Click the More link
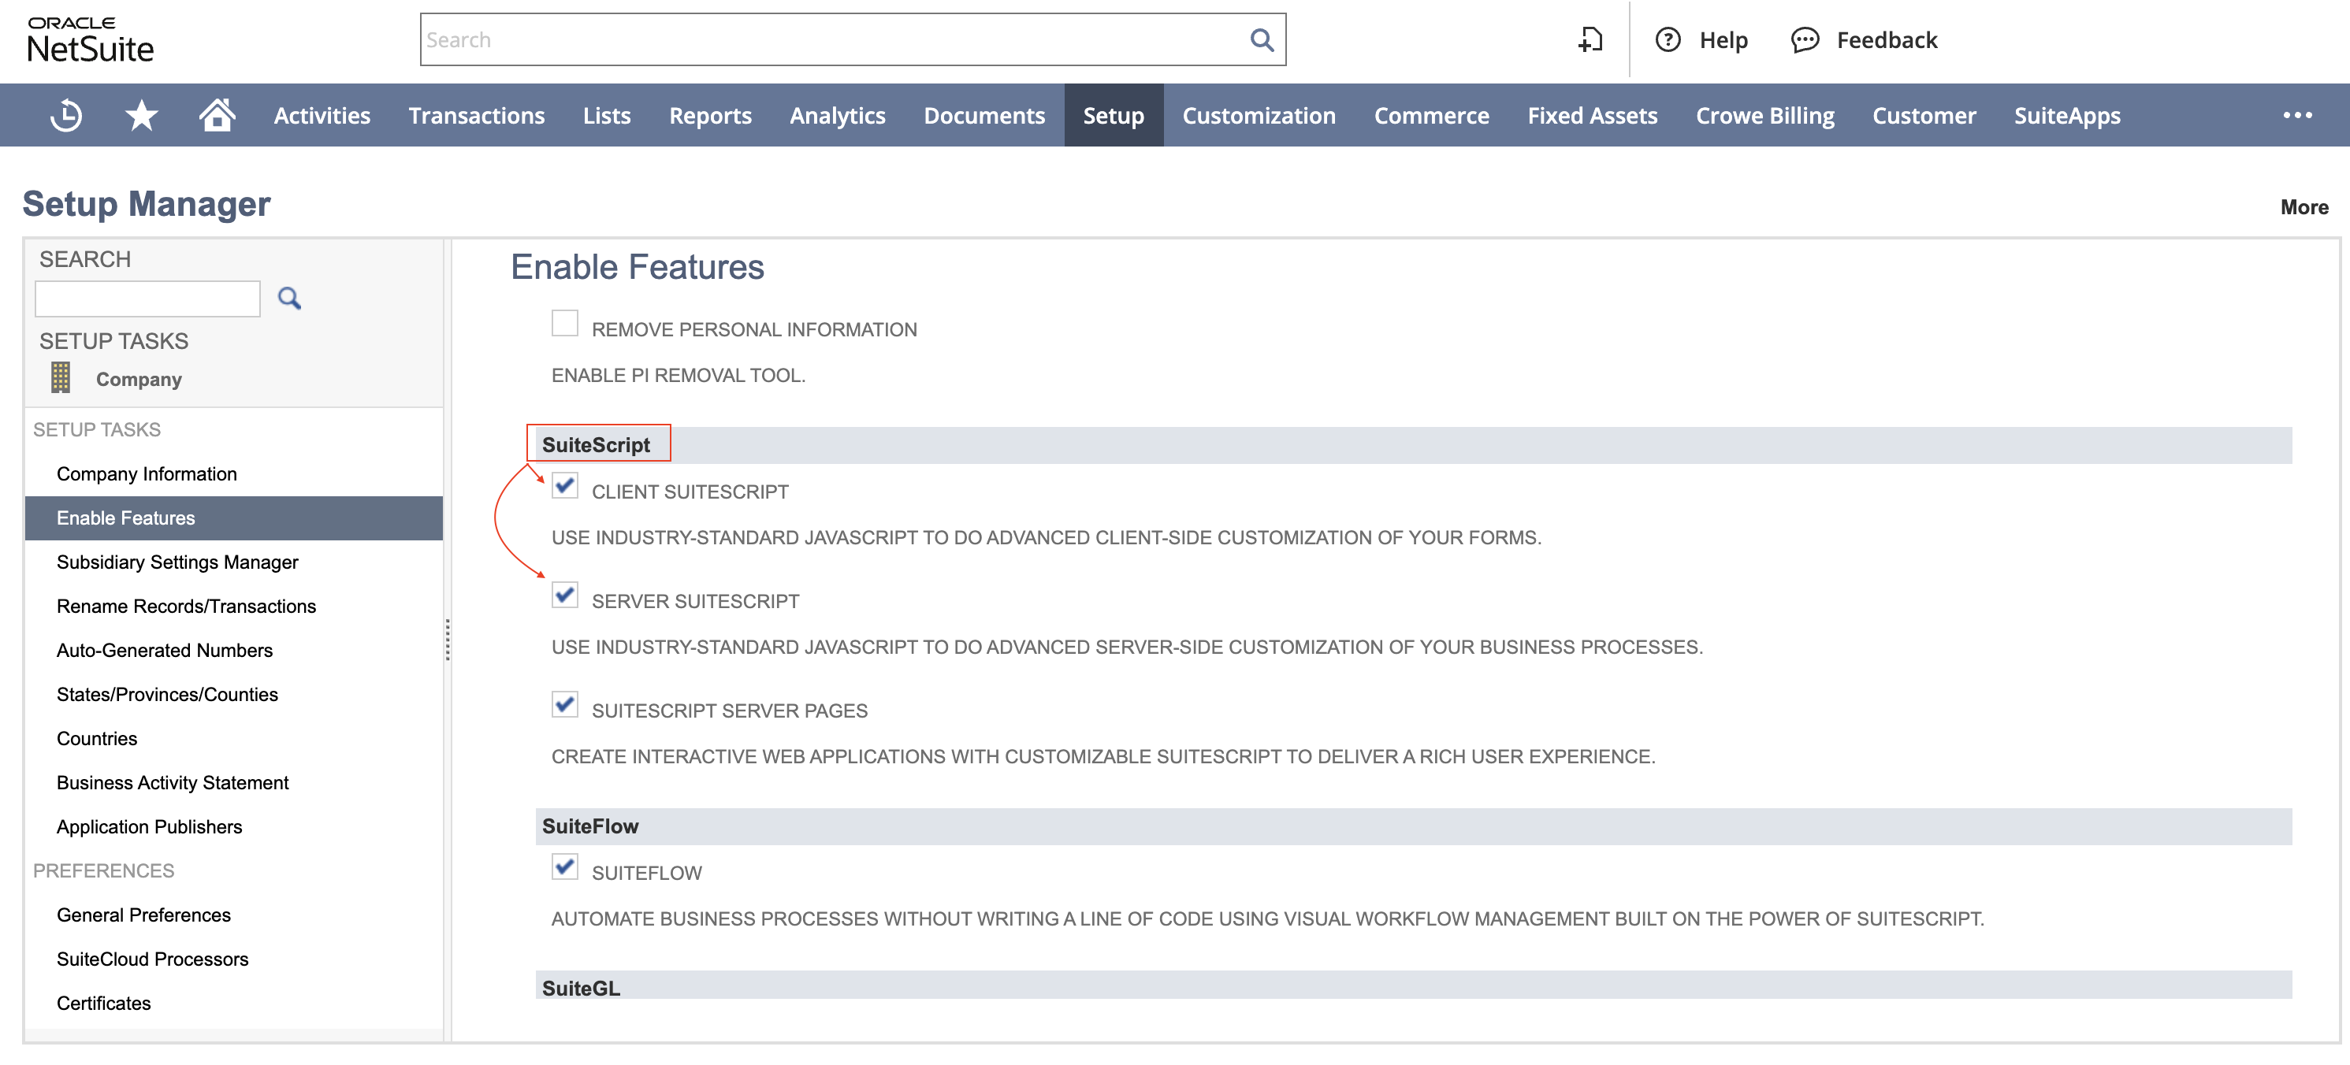2350x1065 pixels. point(2304,207)
